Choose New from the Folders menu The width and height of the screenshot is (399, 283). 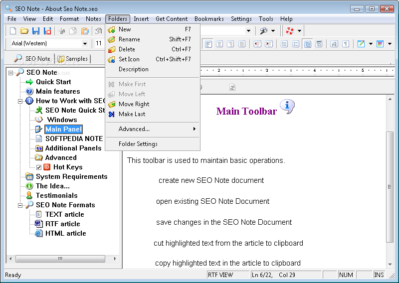(x=153, y=29)
